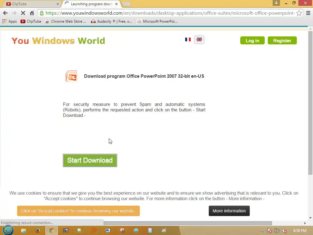
Task: Stop the page loading
Action: (x=23, y=13)
